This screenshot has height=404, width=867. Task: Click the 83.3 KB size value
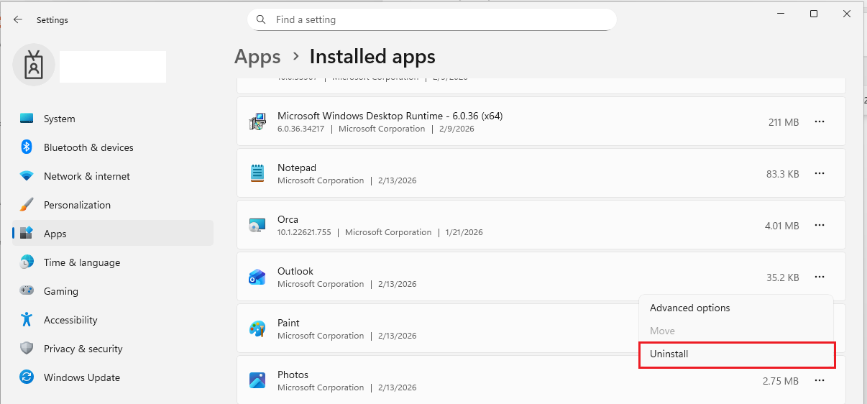783,174
